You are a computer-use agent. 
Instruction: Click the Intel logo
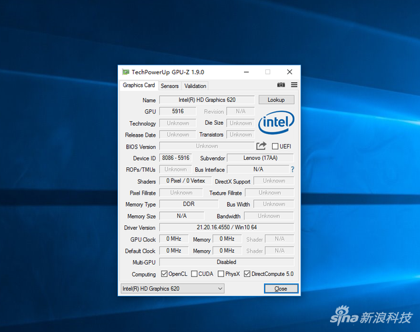(277, 123)
